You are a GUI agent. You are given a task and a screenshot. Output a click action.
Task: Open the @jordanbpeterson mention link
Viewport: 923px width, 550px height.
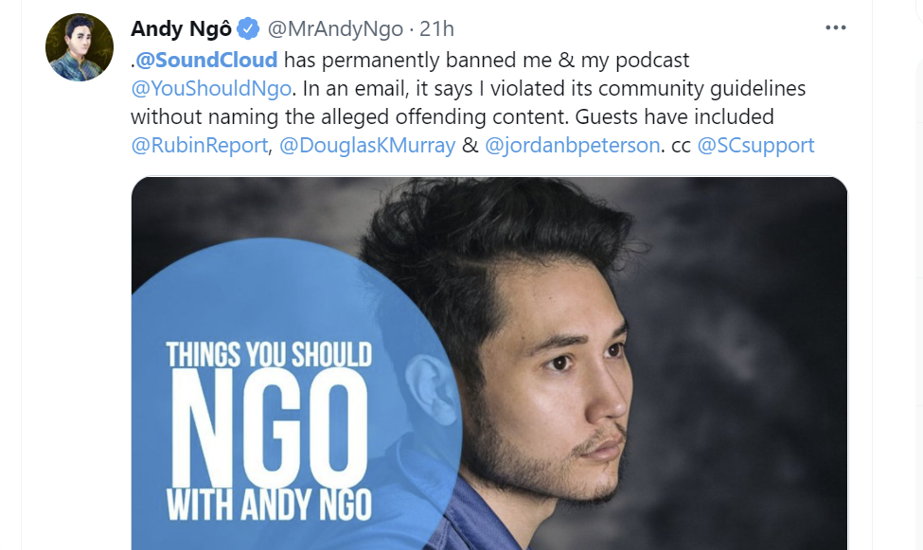572,146
